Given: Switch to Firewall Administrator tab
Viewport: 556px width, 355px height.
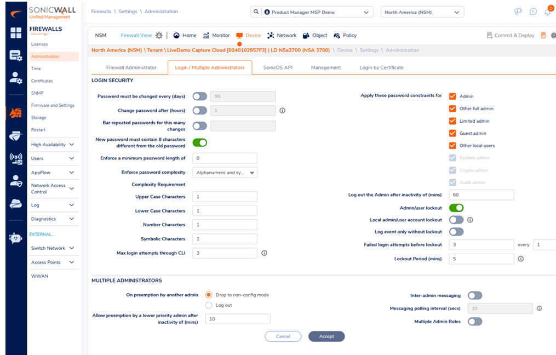Looking at the screenshot, I should 131,67.
